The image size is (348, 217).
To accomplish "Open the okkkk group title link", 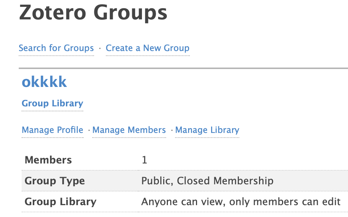I will [x=44, y=82].
